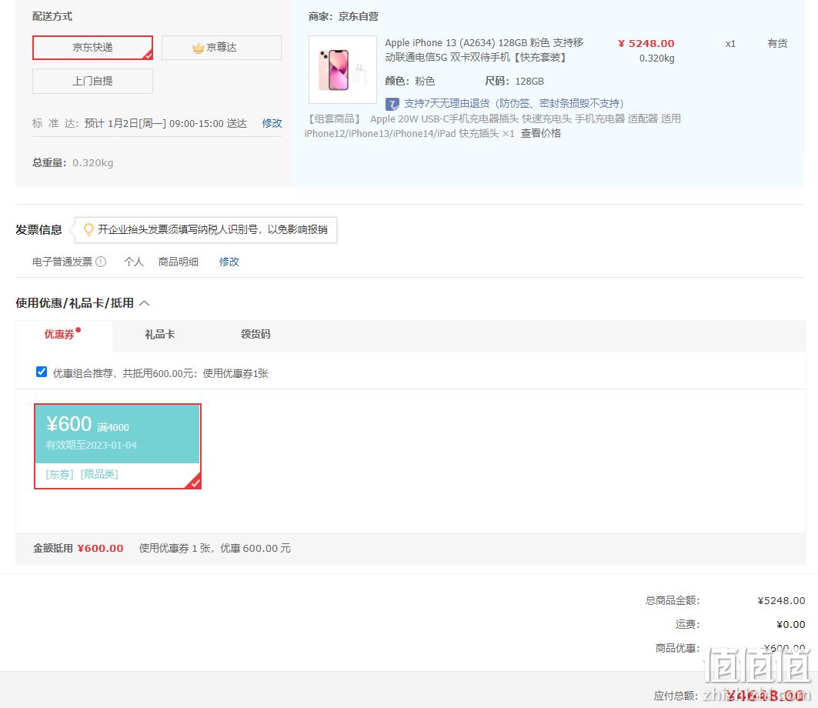Image resolution: width=818 pixels, height=708 pixels.
Task: Open 支持7天无理由退货 policy link
Action: coord(514,103)
